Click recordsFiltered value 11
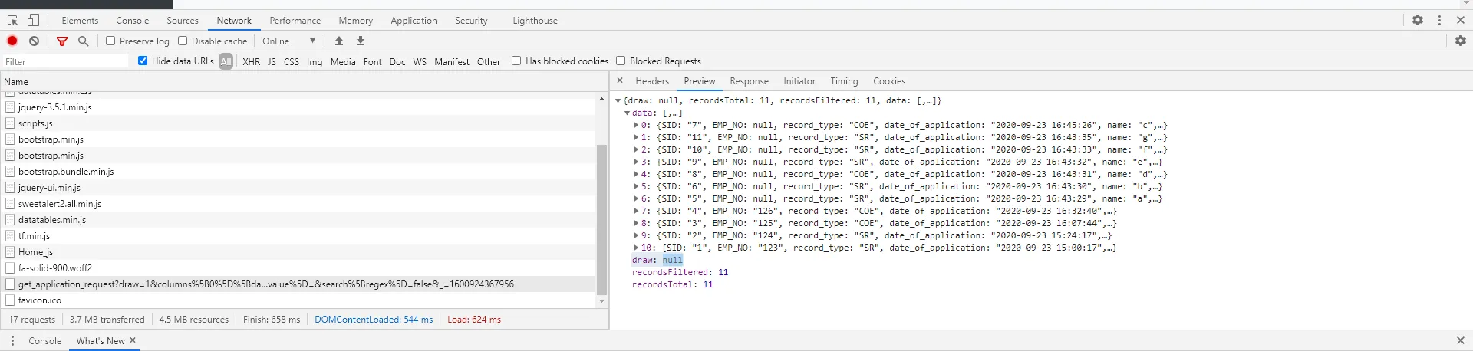The width and height of the screenshot is (1473, 351). (x=723, y=272)
